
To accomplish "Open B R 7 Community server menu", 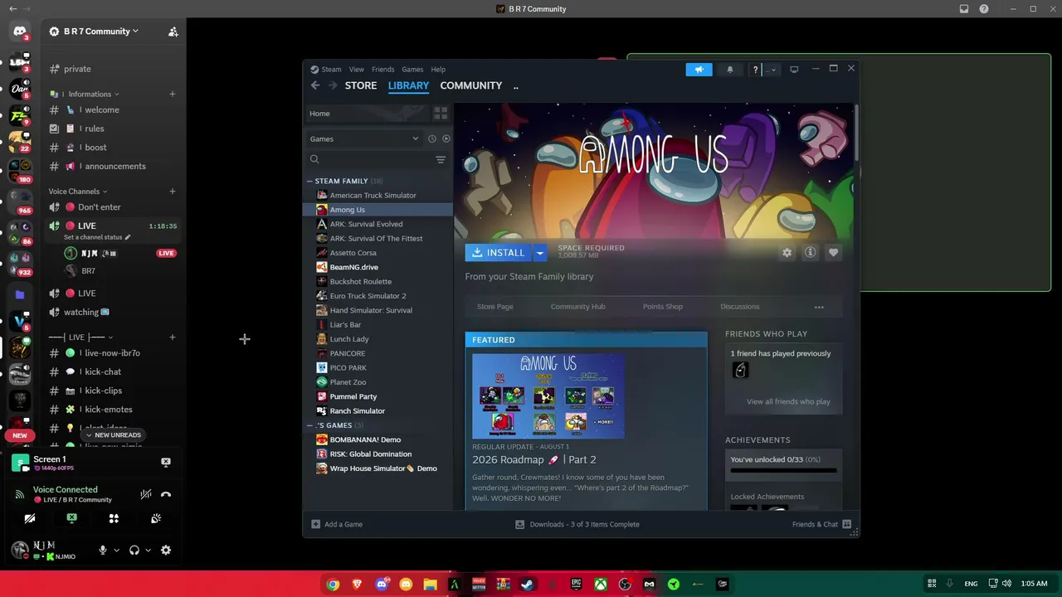I will point(101,32).
